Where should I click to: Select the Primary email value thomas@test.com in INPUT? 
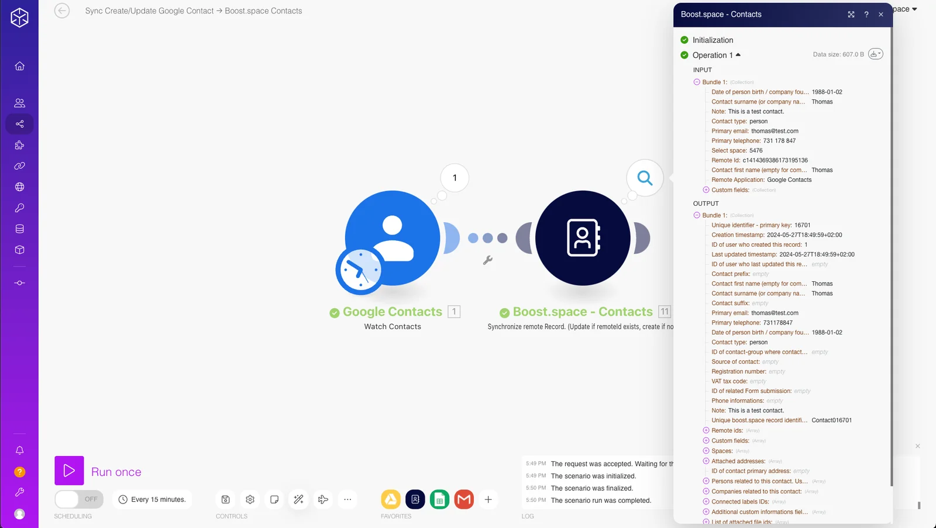click(775, 131)
